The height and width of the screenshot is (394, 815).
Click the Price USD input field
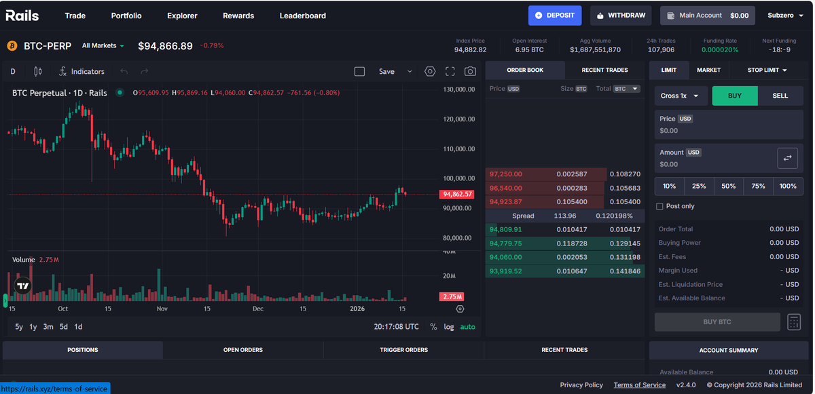click(x=729, y=125)
